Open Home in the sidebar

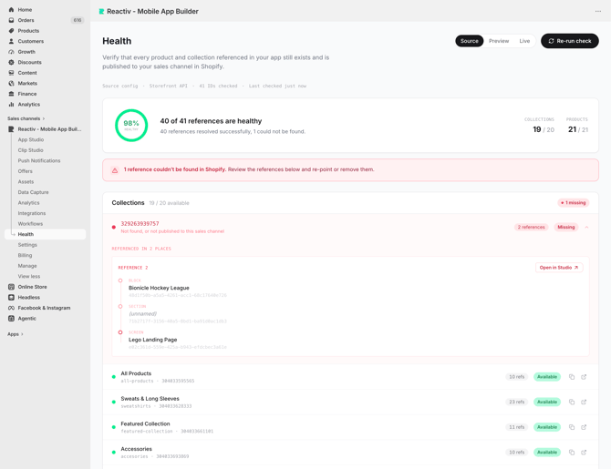25,10
